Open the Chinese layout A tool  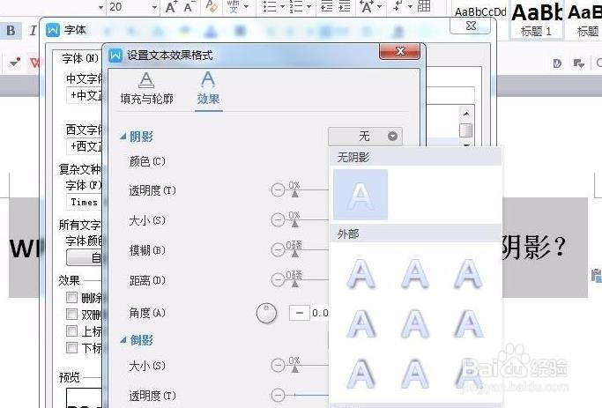pyautogui.click(x=367, y=6)
